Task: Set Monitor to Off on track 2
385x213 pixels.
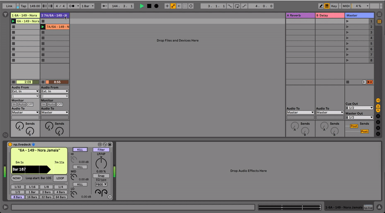Action: coord(60,104)
